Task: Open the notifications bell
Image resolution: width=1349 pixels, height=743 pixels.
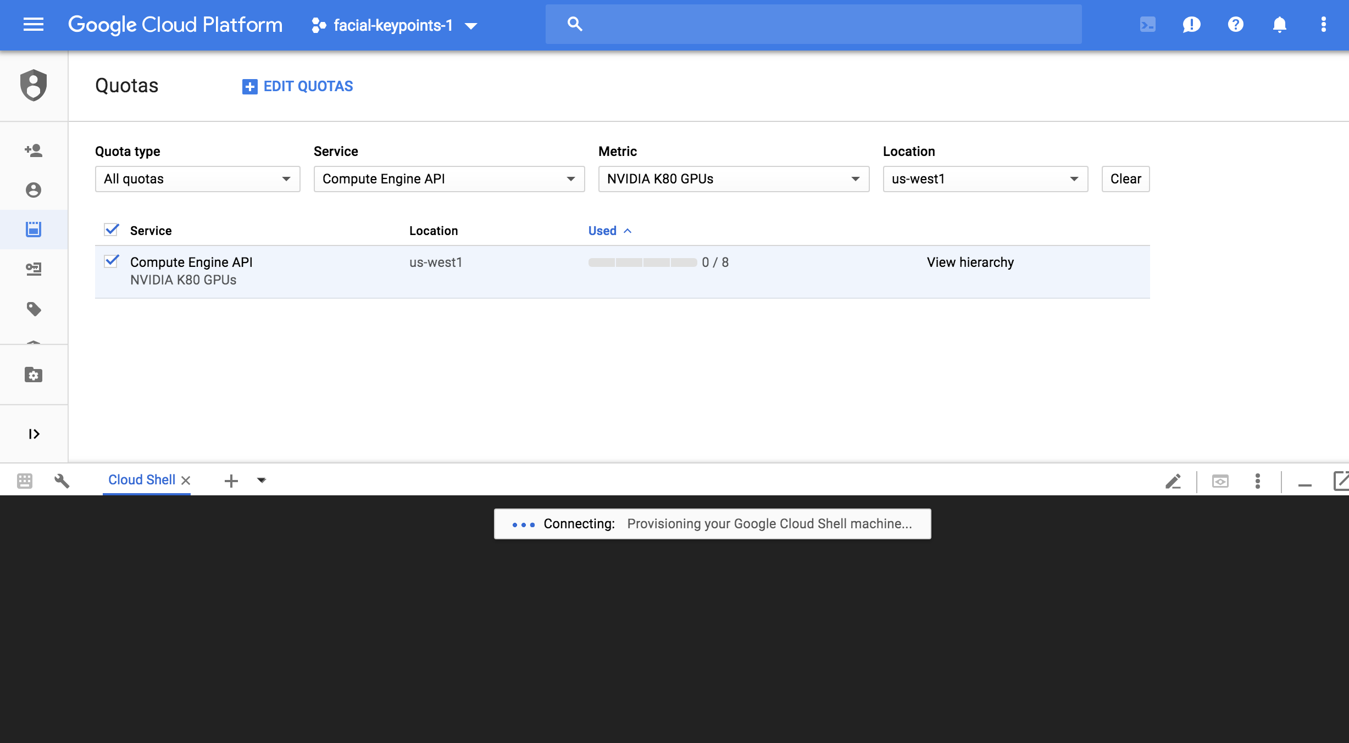Action: click(x=1279, y=24)
